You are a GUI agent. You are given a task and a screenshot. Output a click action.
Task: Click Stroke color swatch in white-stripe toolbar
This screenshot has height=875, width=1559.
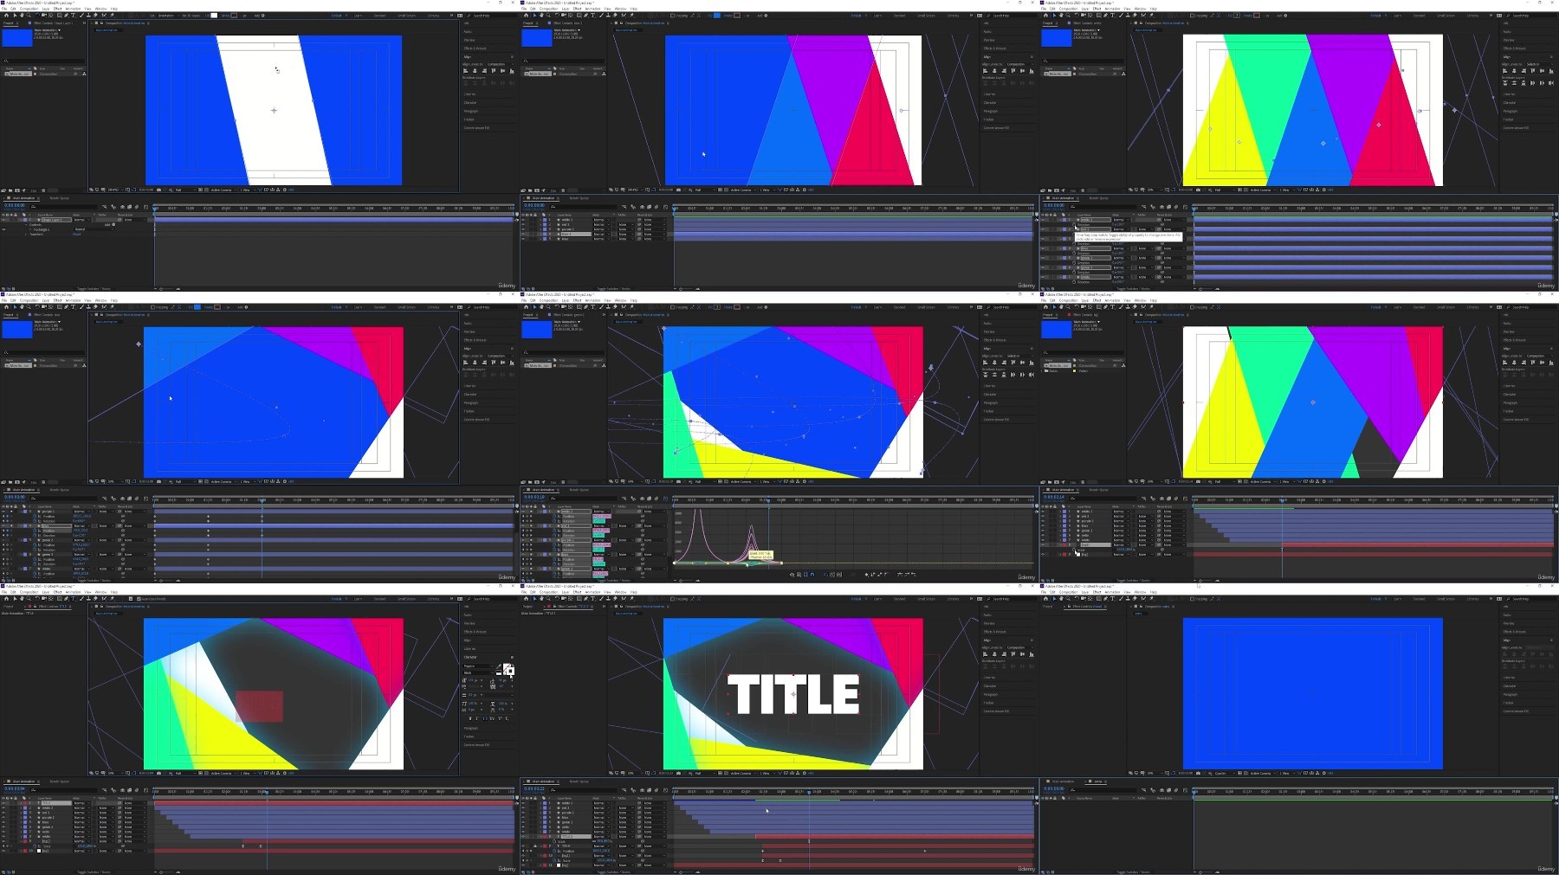[x=234, y=15]
